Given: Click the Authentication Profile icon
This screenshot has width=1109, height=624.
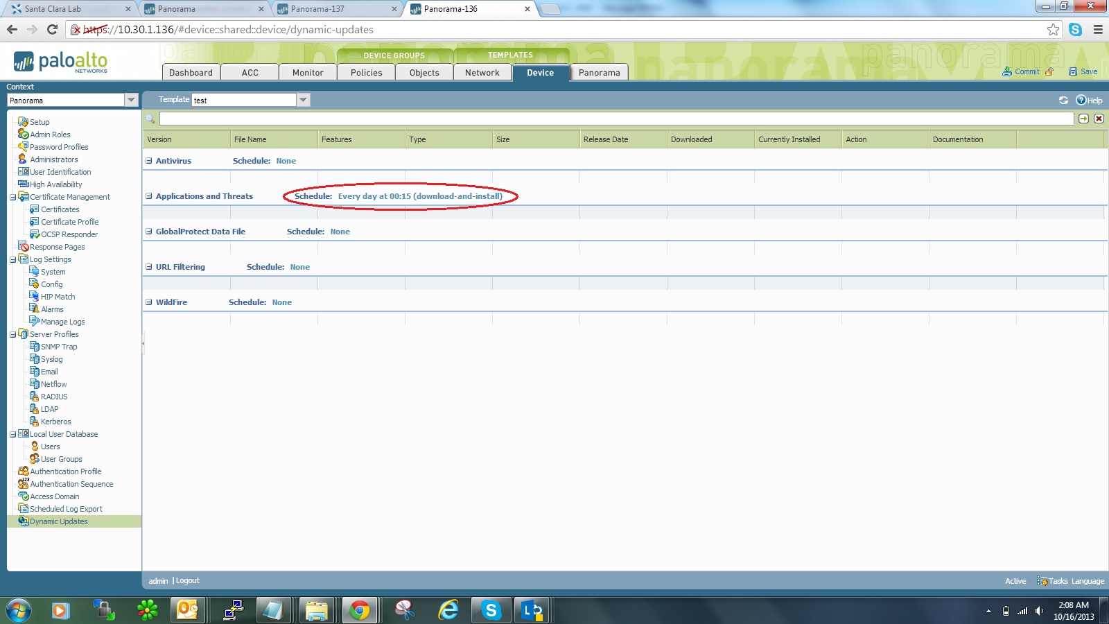Looking at the screenshot, I should coord(23,471).
